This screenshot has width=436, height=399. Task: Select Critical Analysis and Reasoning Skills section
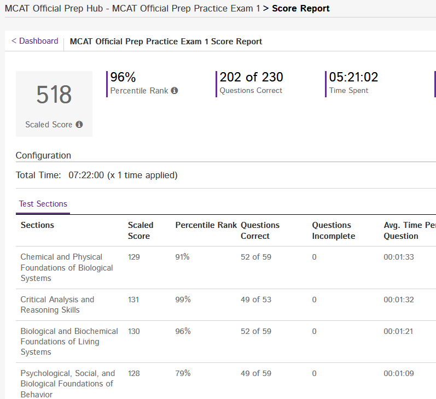[x=57, y=304]
